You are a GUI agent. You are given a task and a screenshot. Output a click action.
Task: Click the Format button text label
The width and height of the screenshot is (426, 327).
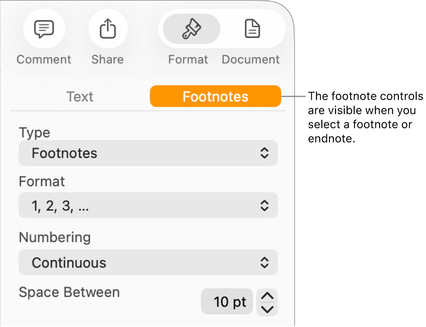coord(188,59)
